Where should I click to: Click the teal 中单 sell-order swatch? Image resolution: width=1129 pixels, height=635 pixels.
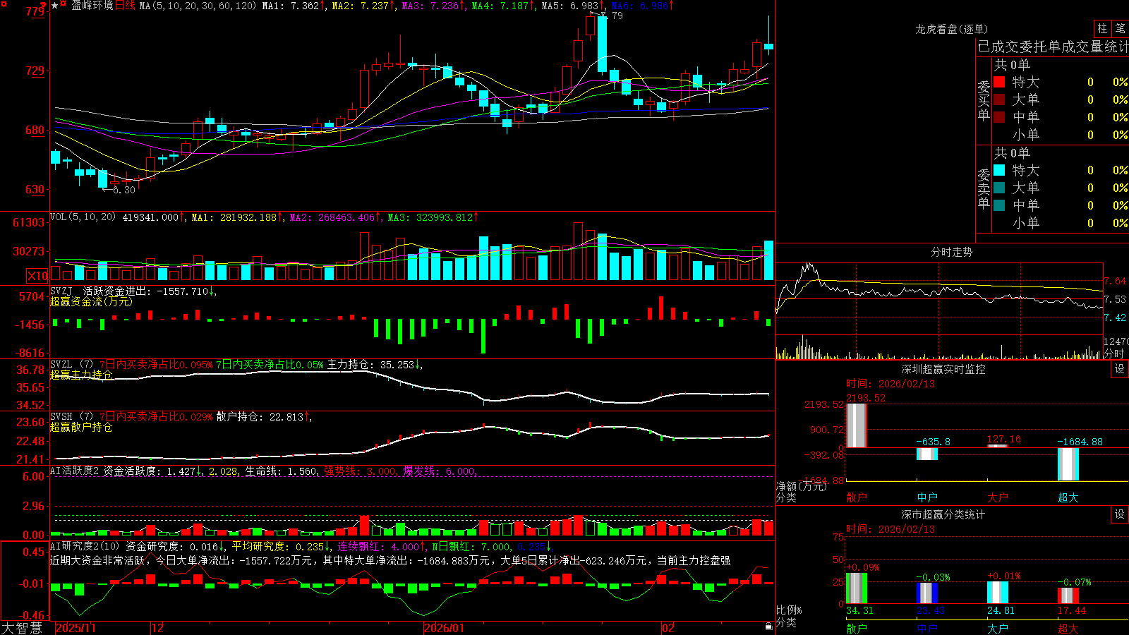click(x=999, y=205)
